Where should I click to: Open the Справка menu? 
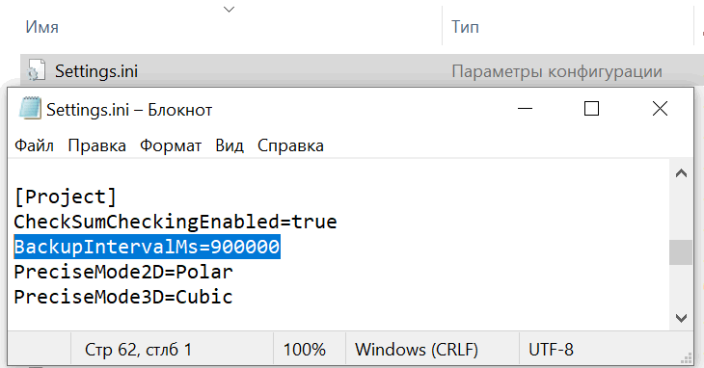[290, 145]
